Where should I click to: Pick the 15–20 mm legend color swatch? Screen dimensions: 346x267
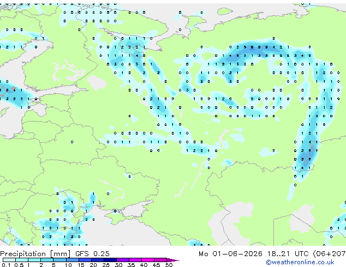point(85,260)
